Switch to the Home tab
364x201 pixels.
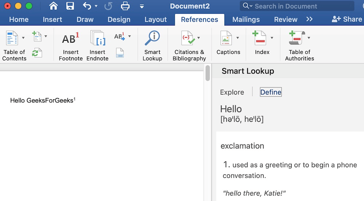point(19,20)
